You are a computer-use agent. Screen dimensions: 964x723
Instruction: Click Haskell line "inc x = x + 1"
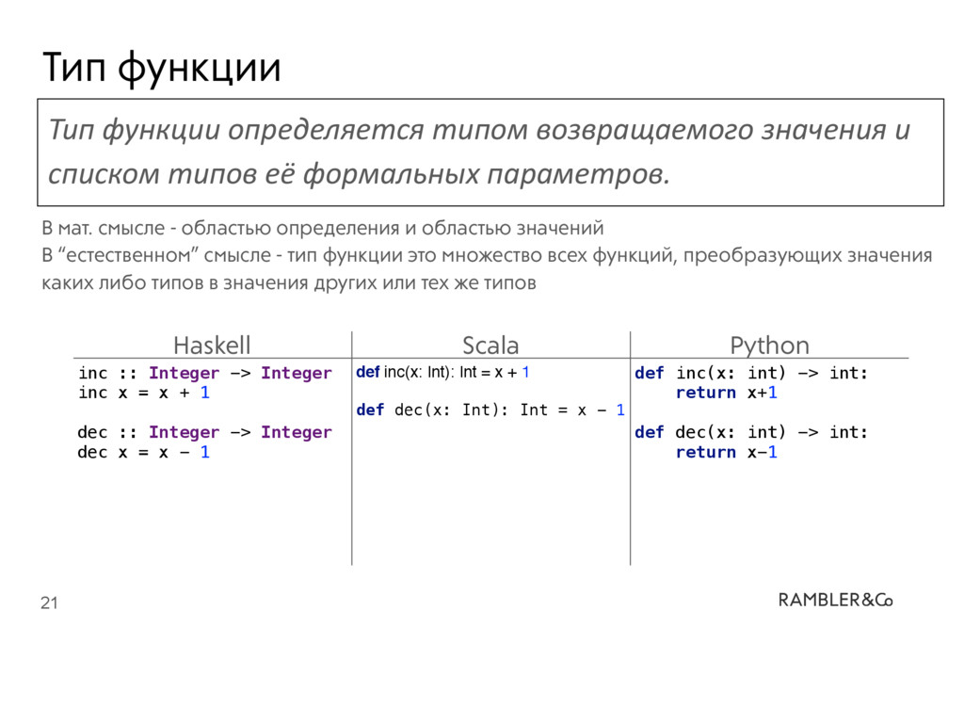tap(144, 393)
